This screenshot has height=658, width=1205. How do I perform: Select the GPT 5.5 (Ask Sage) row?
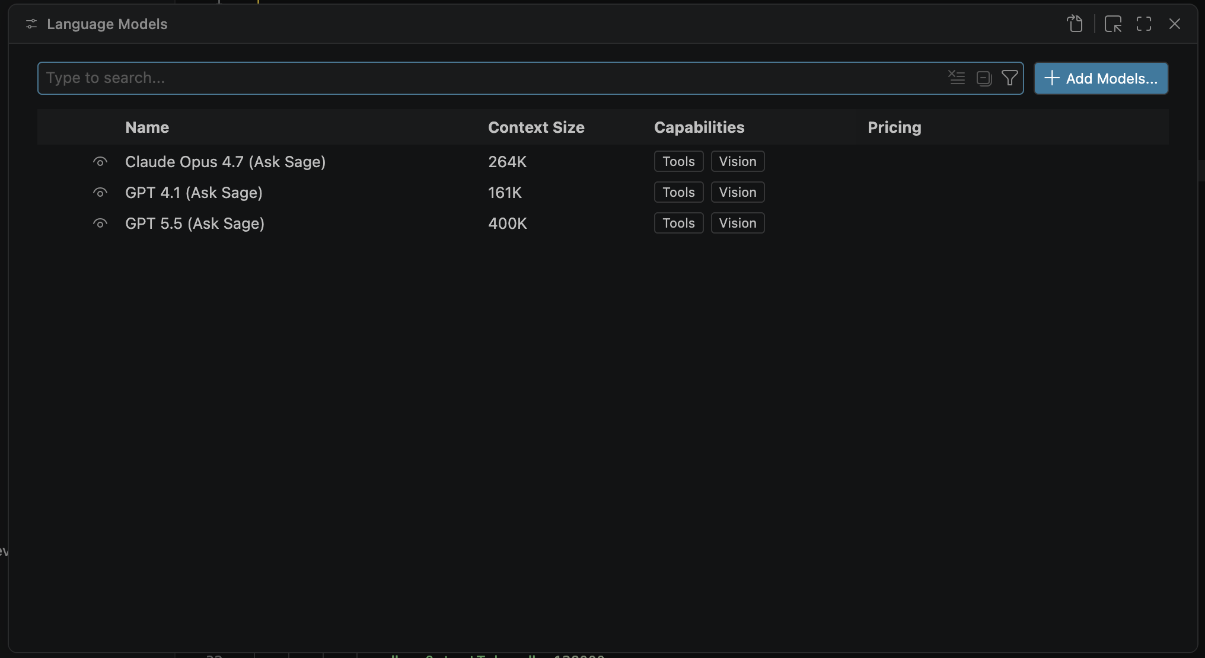(602, 223)
